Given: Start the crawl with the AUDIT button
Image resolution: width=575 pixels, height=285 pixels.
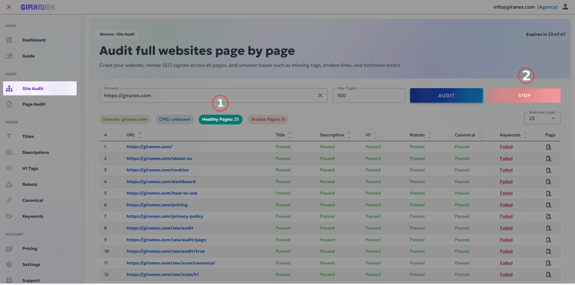Looking at the screenshot, I should 446,95.
